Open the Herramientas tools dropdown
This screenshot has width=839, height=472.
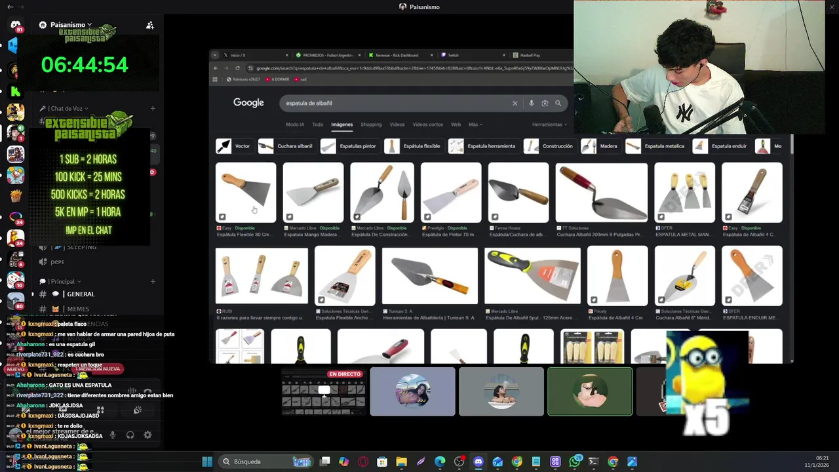point(549,125)
